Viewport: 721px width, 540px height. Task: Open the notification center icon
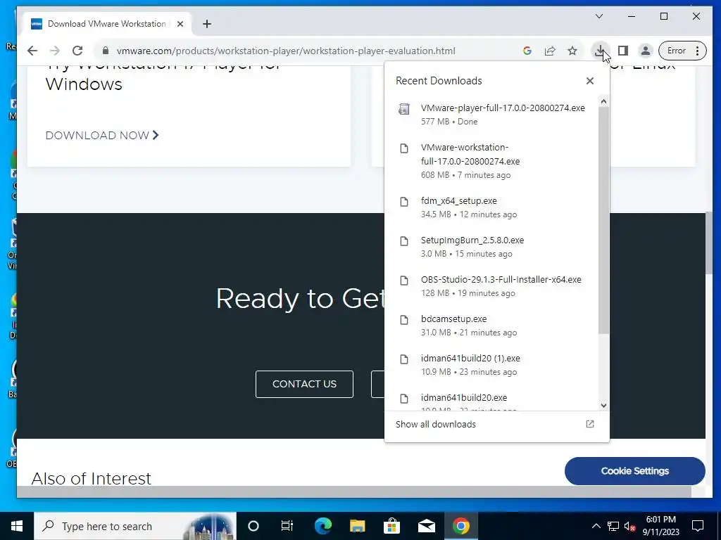coord(698,526)
